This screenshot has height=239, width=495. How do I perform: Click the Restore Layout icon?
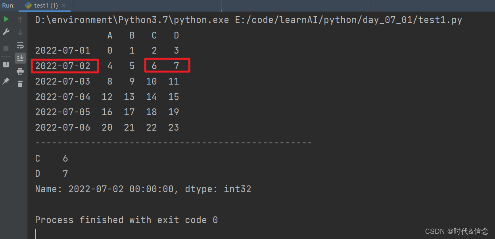click(x=6, y=64)
